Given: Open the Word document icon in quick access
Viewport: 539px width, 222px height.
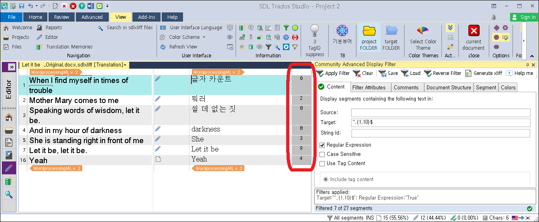Looking at the screenshot, I should click(x=90, y=6).
